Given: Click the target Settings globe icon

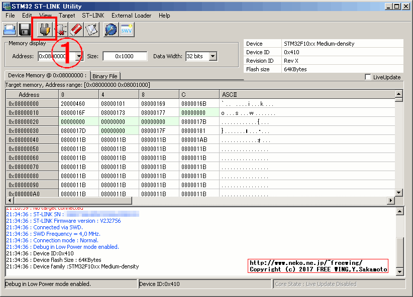Looking at the screenshot, I should click(x=112, y=29).
